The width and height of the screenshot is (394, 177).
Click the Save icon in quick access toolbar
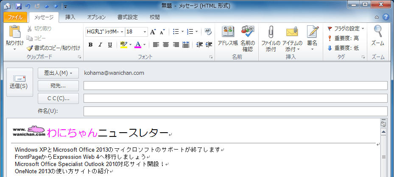coord(19,6)
